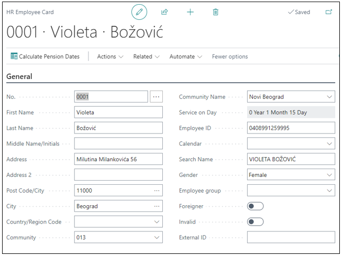Image resolution: width=343 pixels, height=256 pixels.
Task: Click the pencil edit icon
Action: click(139, 12)
